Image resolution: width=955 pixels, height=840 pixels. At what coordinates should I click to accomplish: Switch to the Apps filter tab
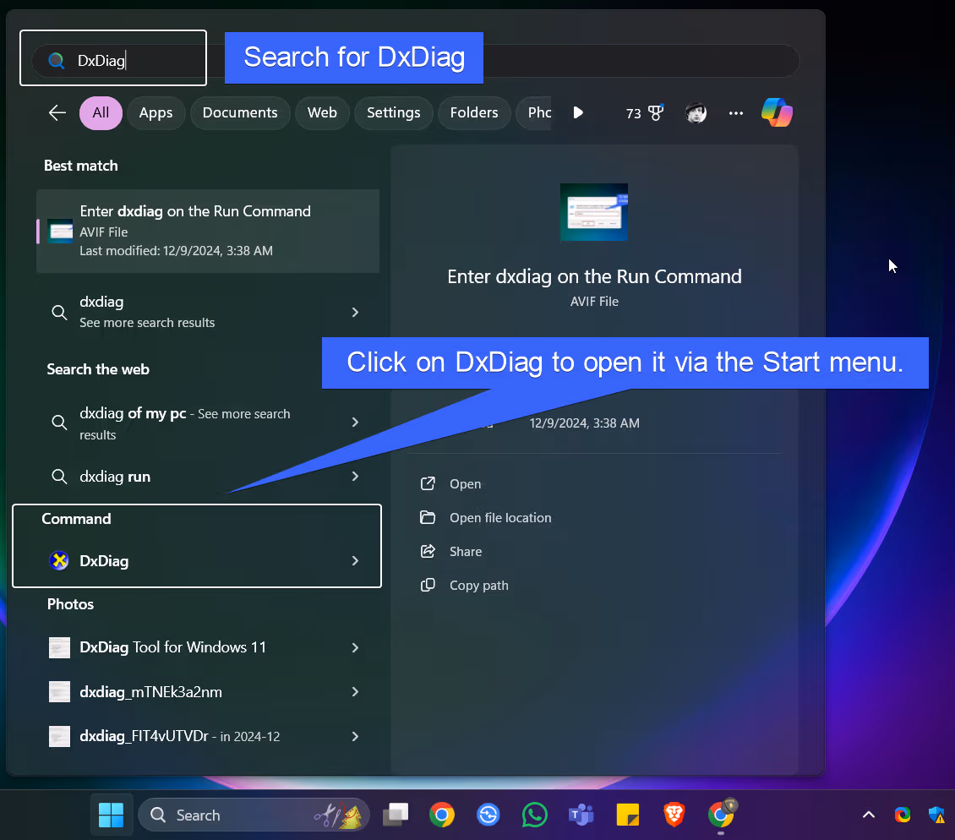pyautogui.click(x=156, y=112)
